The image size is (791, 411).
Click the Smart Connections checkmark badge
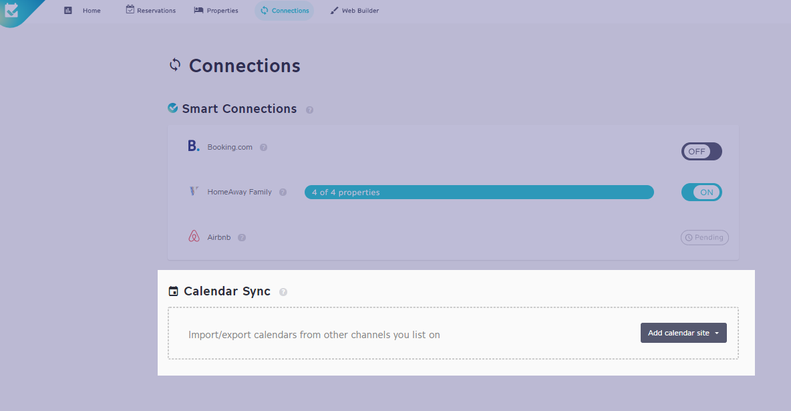(172, 108)
